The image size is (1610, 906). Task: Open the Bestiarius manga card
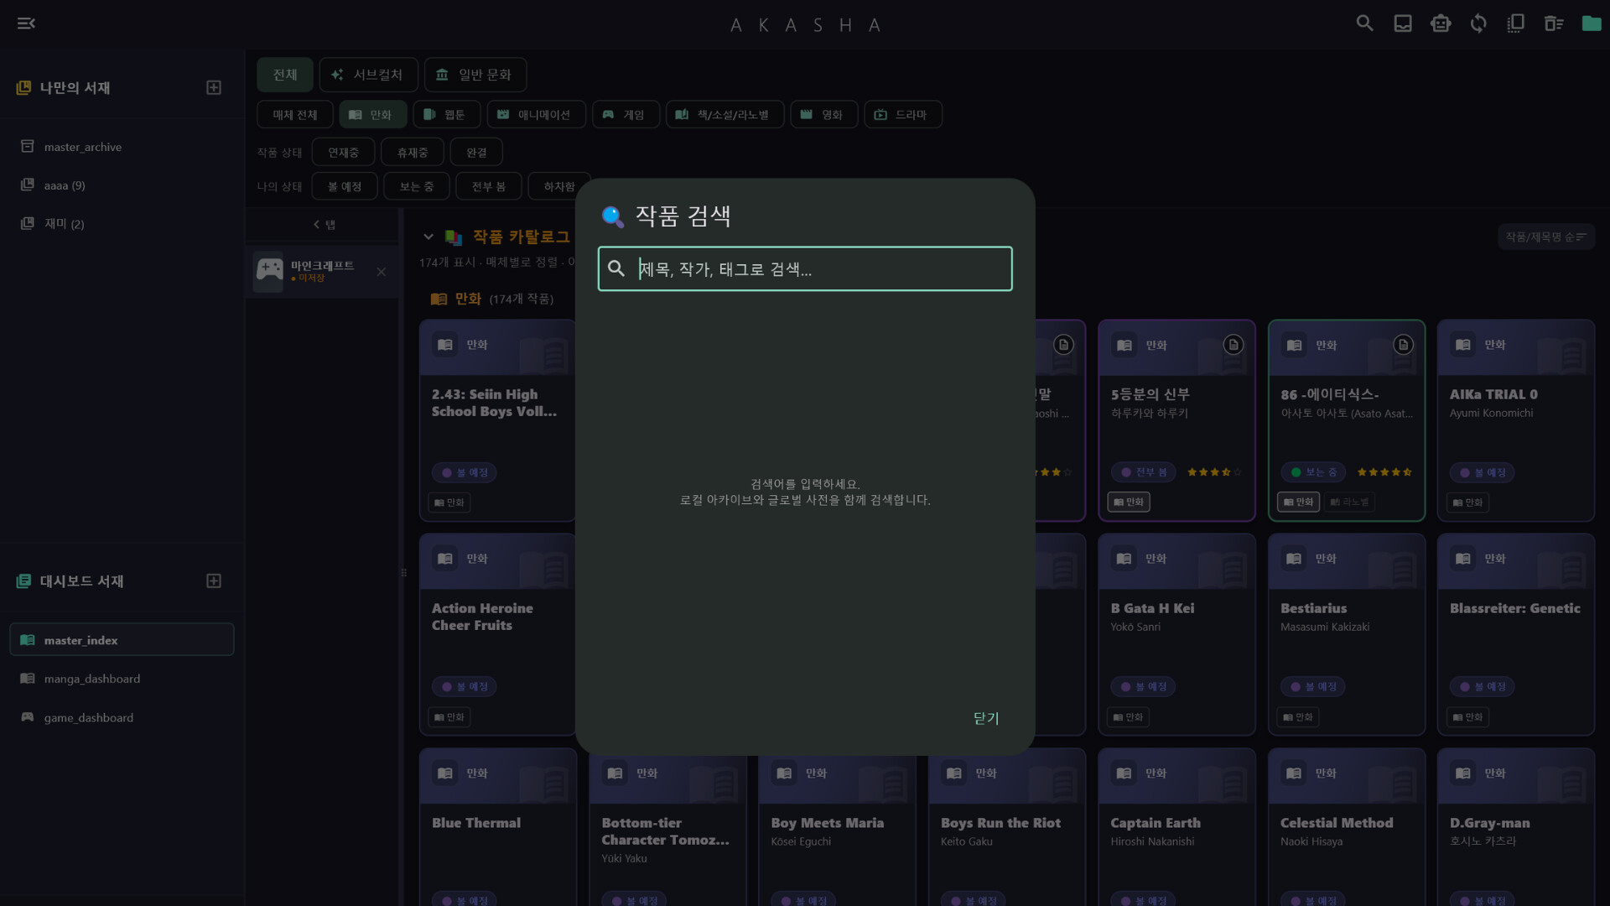pos(1347,635)
